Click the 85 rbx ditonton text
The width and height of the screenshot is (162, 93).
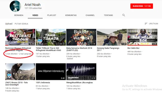point(42,86)
